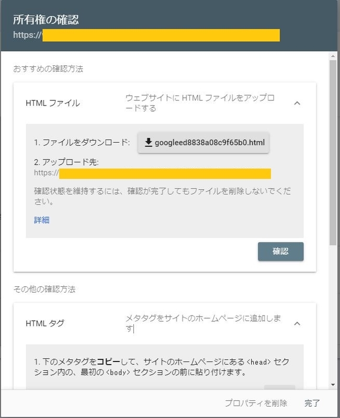Click the 2. アップロード先 label

coord(66,162)
